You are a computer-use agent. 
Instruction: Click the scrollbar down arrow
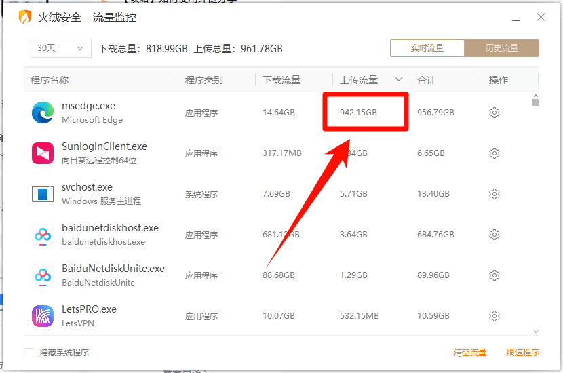536,332
